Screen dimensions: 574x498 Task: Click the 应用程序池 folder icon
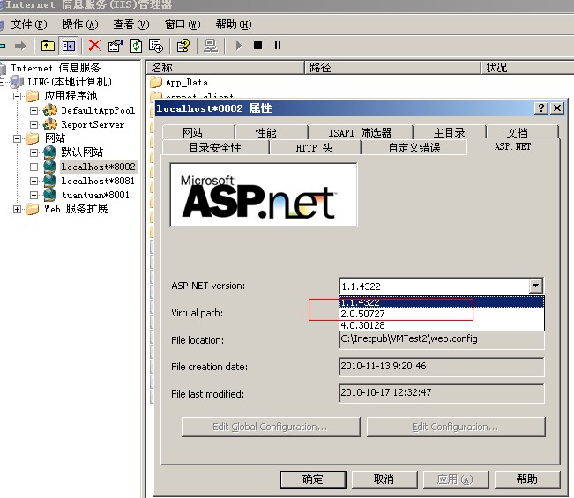click(x=33, y=96)
